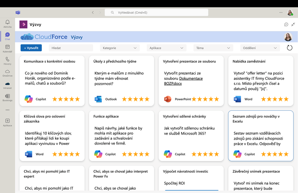The height and width of the screenshot is (193, 298).
Task: Click star rating on Seznam zdrojů card
Action: (275, 154)
